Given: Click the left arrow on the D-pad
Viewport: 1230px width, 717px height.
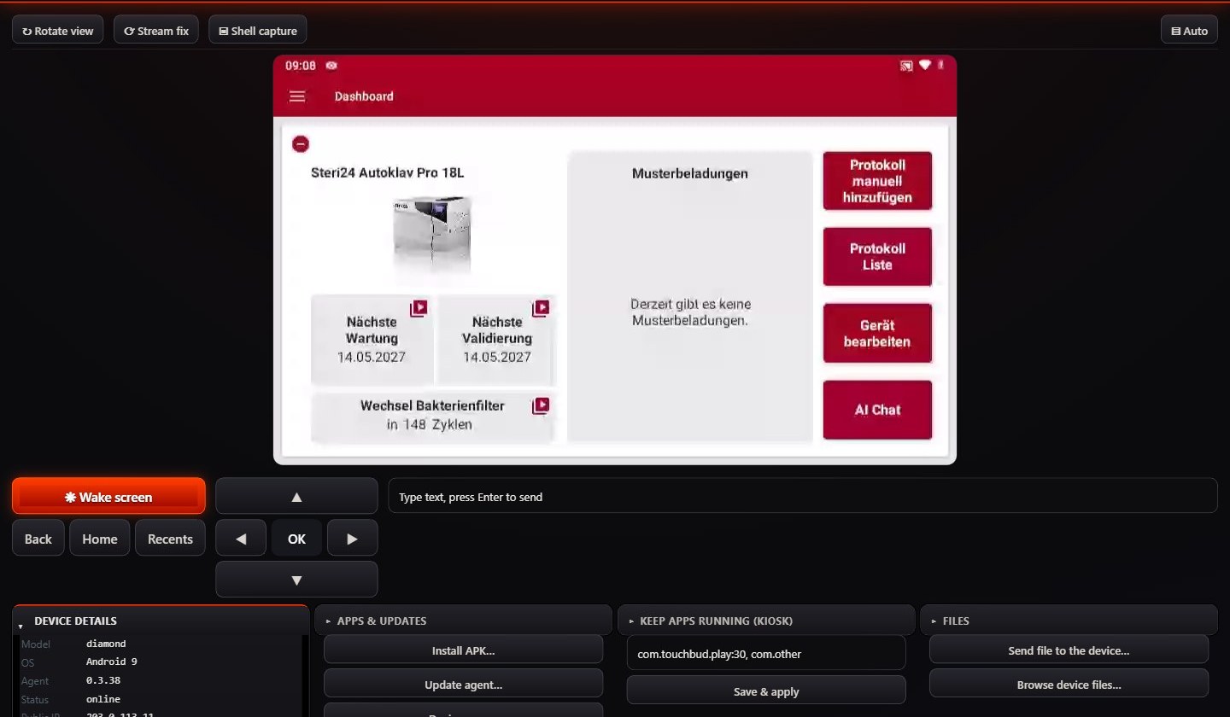Looking at the screenshot, I should pyautogui.click(x=241, y=539).
